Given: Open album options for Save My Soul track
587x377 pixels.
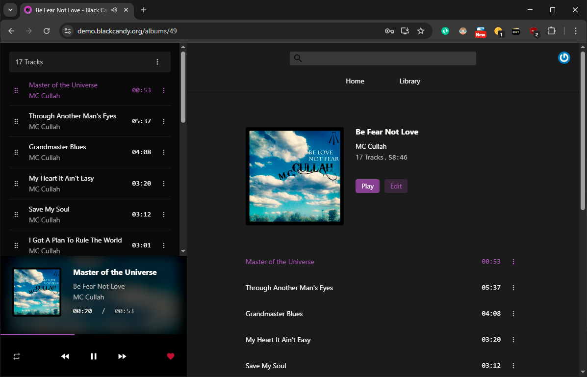Looking at the screenshot, I should click(513, 366).
